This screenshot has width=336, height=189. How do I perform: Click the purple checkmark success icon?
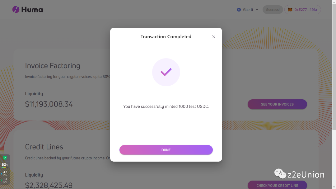tap(166, 72)
